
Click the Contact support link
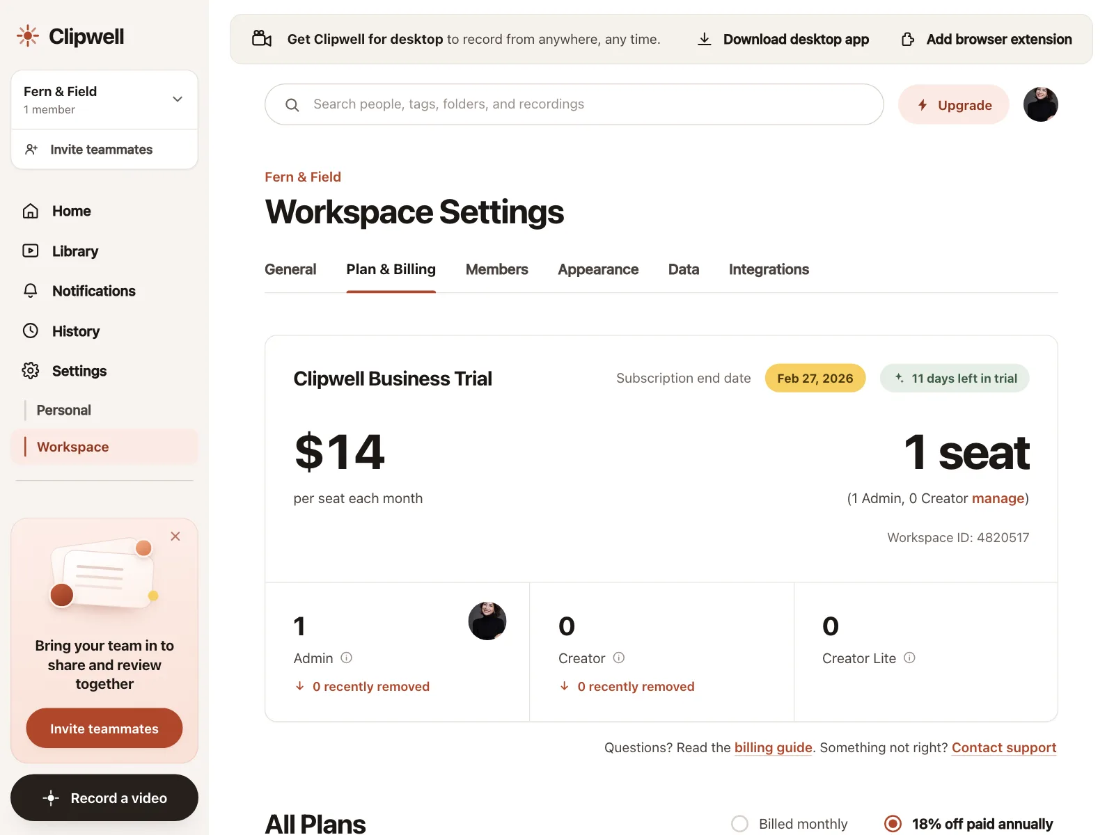(1004, 747)
